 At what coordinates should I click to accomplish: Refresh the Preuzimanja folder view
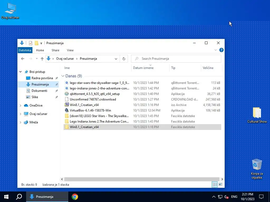tap(124, 59)
